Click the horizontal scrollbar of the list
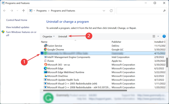169x104 pixels. pyautogui.click(x=85, y=91)
